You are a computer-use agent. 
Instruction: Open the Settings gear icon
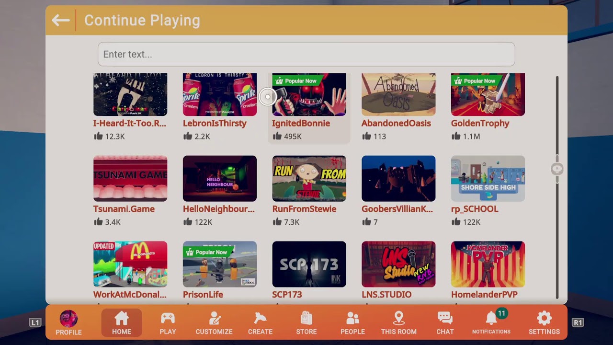544,318
